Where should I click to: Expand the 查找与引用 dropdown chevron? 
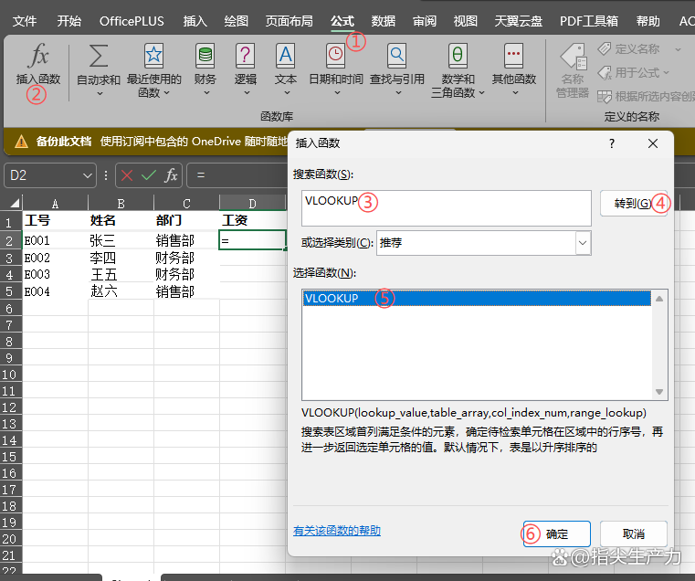pos(398,93)
